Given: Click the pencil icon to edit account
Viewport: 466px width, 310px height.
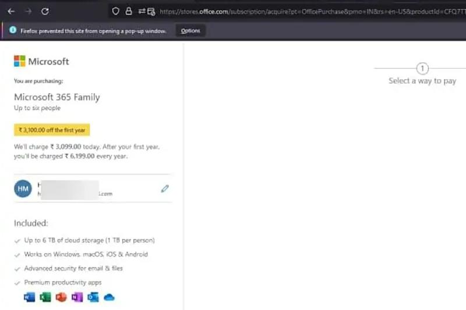Looking at the screenshot, I should 165,188.
